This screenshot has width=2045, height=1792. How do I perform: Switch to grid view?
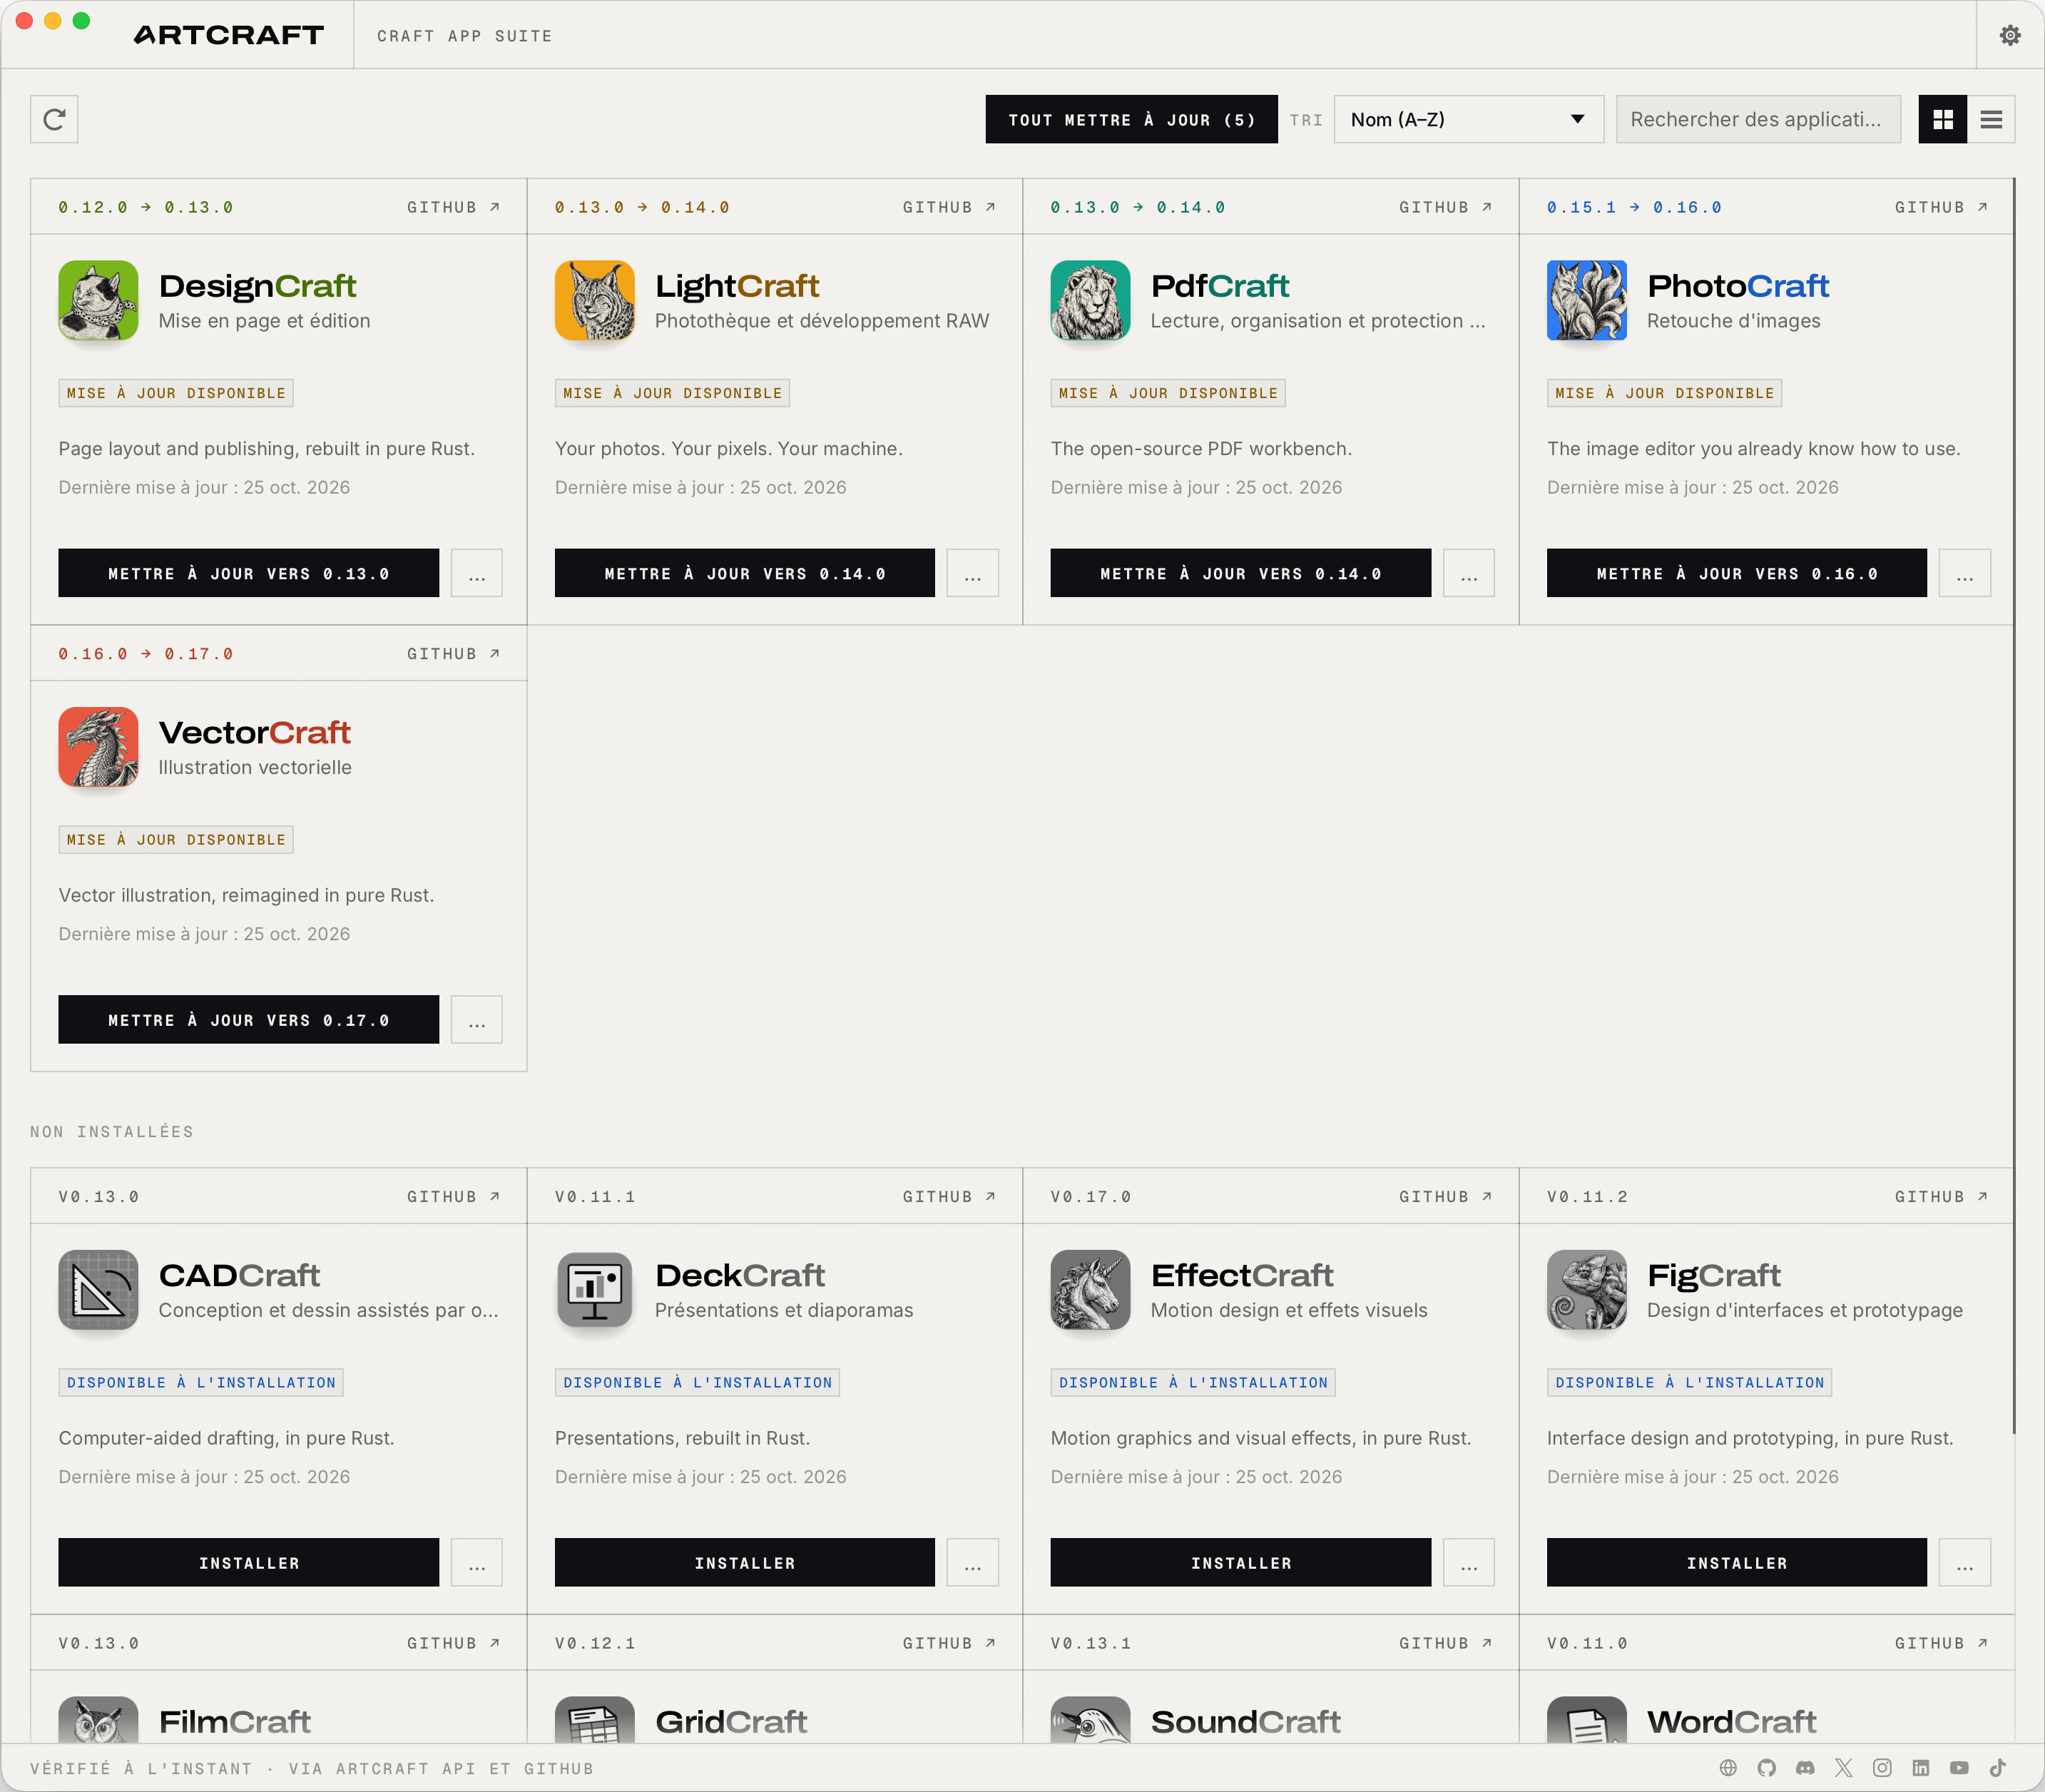pos(1942,119)
